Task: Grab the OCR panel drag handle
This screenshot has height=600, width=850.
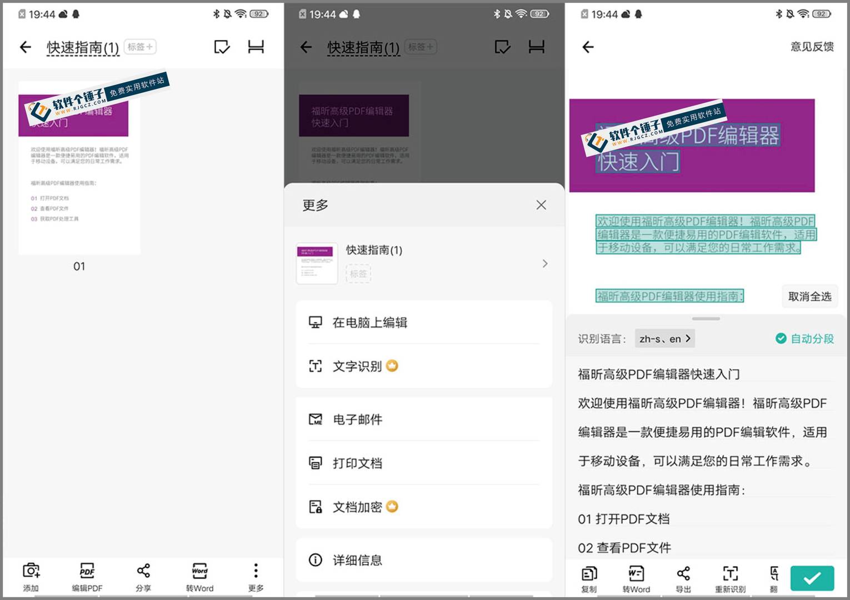Action: 706,319
